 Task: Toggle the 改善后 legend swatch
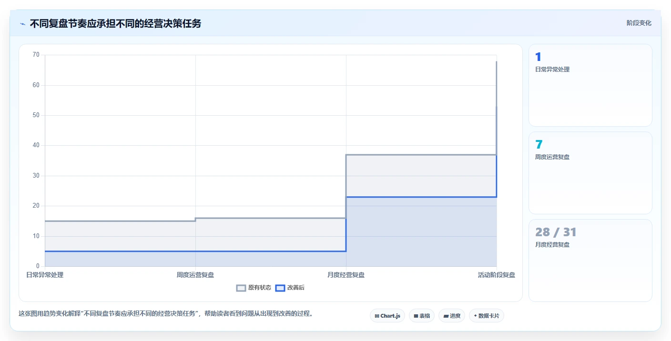[280, 288]
